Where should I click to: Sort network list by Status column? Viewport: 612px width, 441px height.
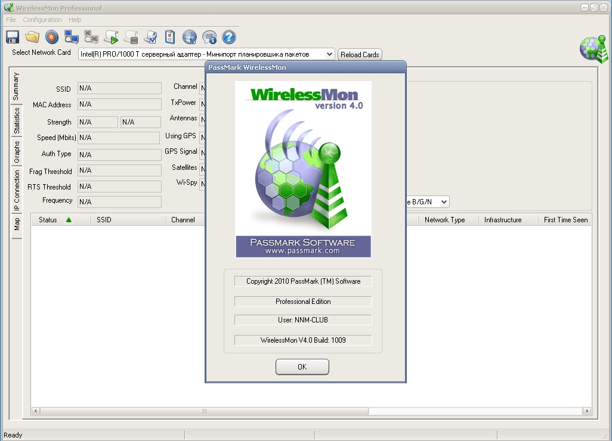(60, 220)
